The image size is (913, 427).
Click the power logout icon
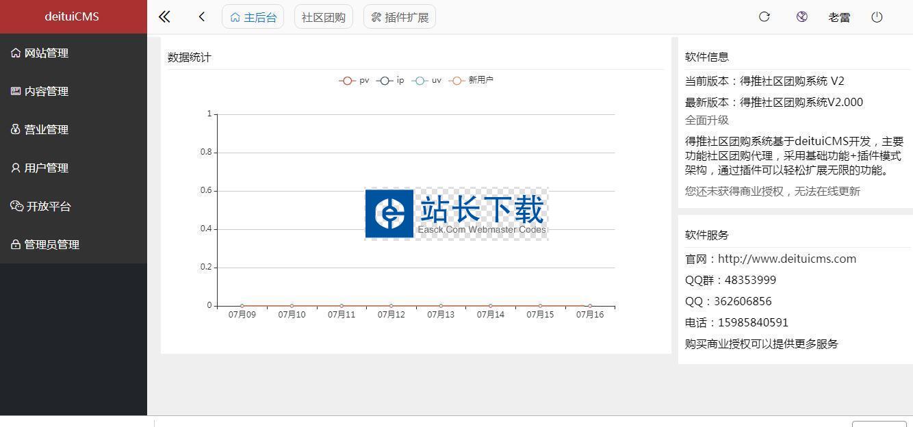pos(877,17)
